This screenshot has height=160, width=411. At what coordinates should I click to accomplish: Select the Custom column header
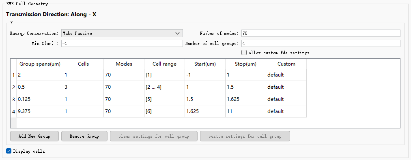(x=286, y=64)
